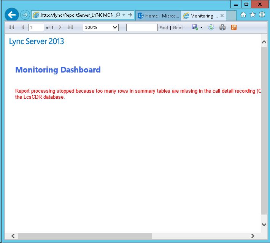Click the vertical scrollbar thumb
The height and width of the screenshot is (243, 270).
click(264, 130)
